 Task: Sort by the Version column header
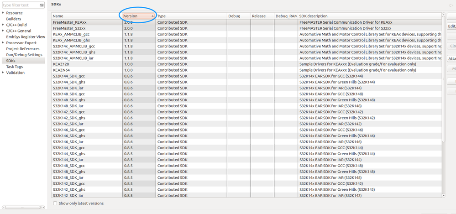coord(139,16)
